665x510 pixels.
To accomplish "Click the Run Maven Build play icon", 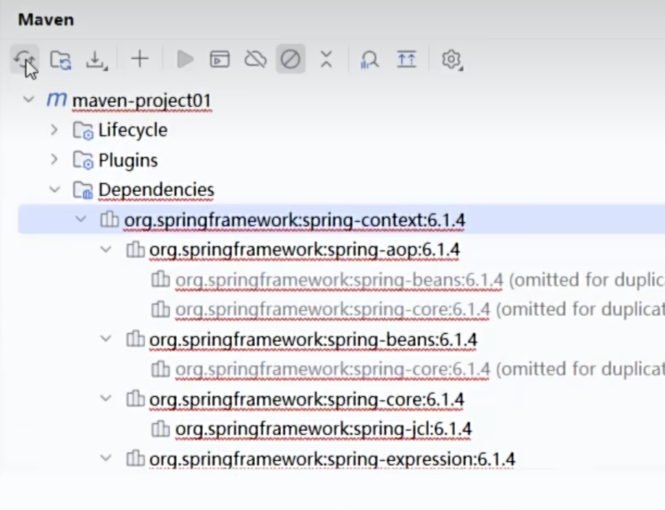I will pyautogui.click(x=185, y=59).
